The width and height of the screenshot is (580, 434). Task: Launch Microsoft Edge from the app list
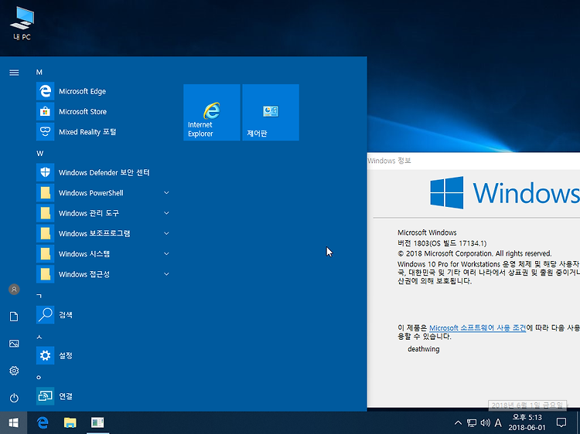pos(103,91)
